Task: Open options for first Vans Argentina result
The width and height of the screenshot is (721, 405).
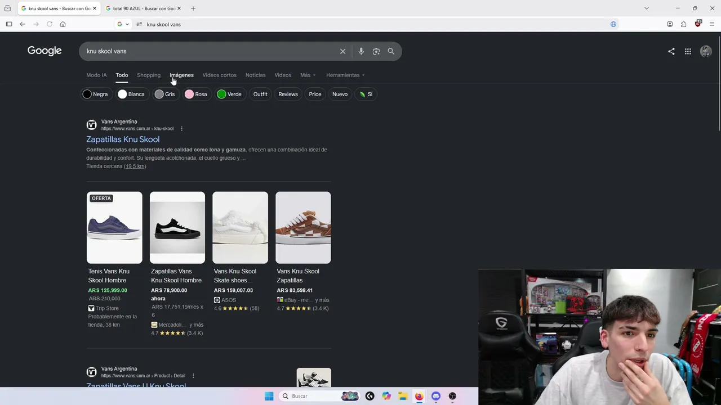Action: click(x=181, y=129)
